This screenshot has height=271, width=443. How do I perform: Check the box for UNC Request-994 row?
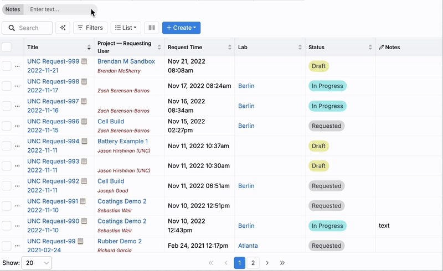click(x=7, y=146)
